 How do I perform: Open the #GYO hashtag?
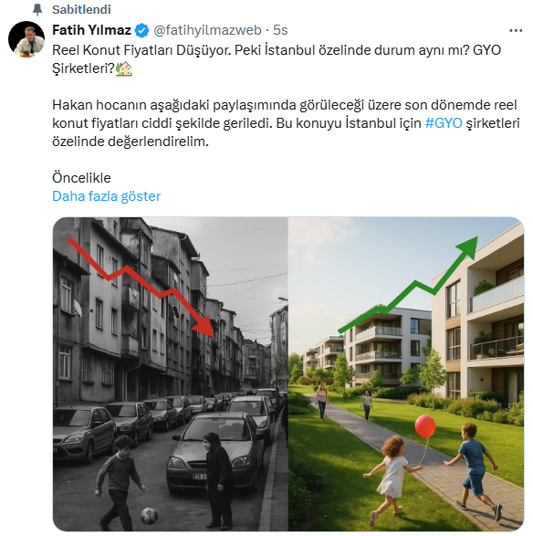coord(444,123)
